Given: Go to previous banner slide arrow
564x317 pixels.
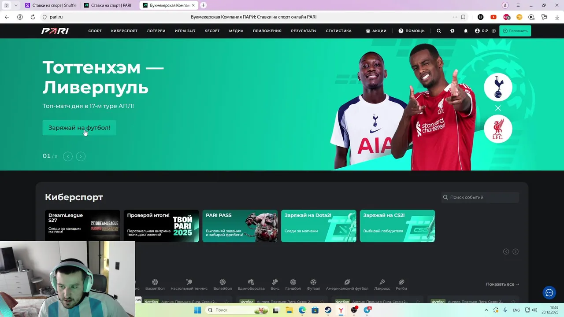Looking at the screenshot, I should coord(68,156).
